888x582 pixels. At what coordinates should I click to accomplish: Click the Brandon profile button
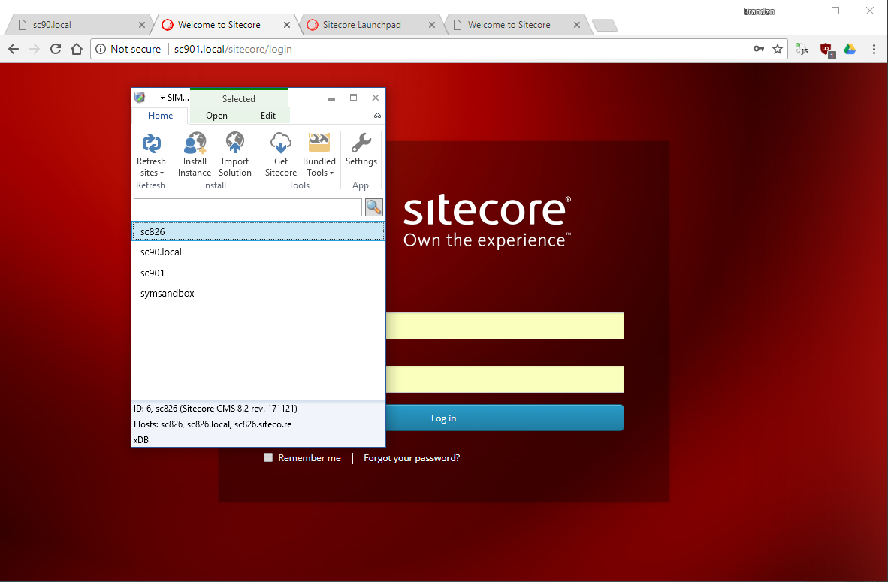pos(759,11)
